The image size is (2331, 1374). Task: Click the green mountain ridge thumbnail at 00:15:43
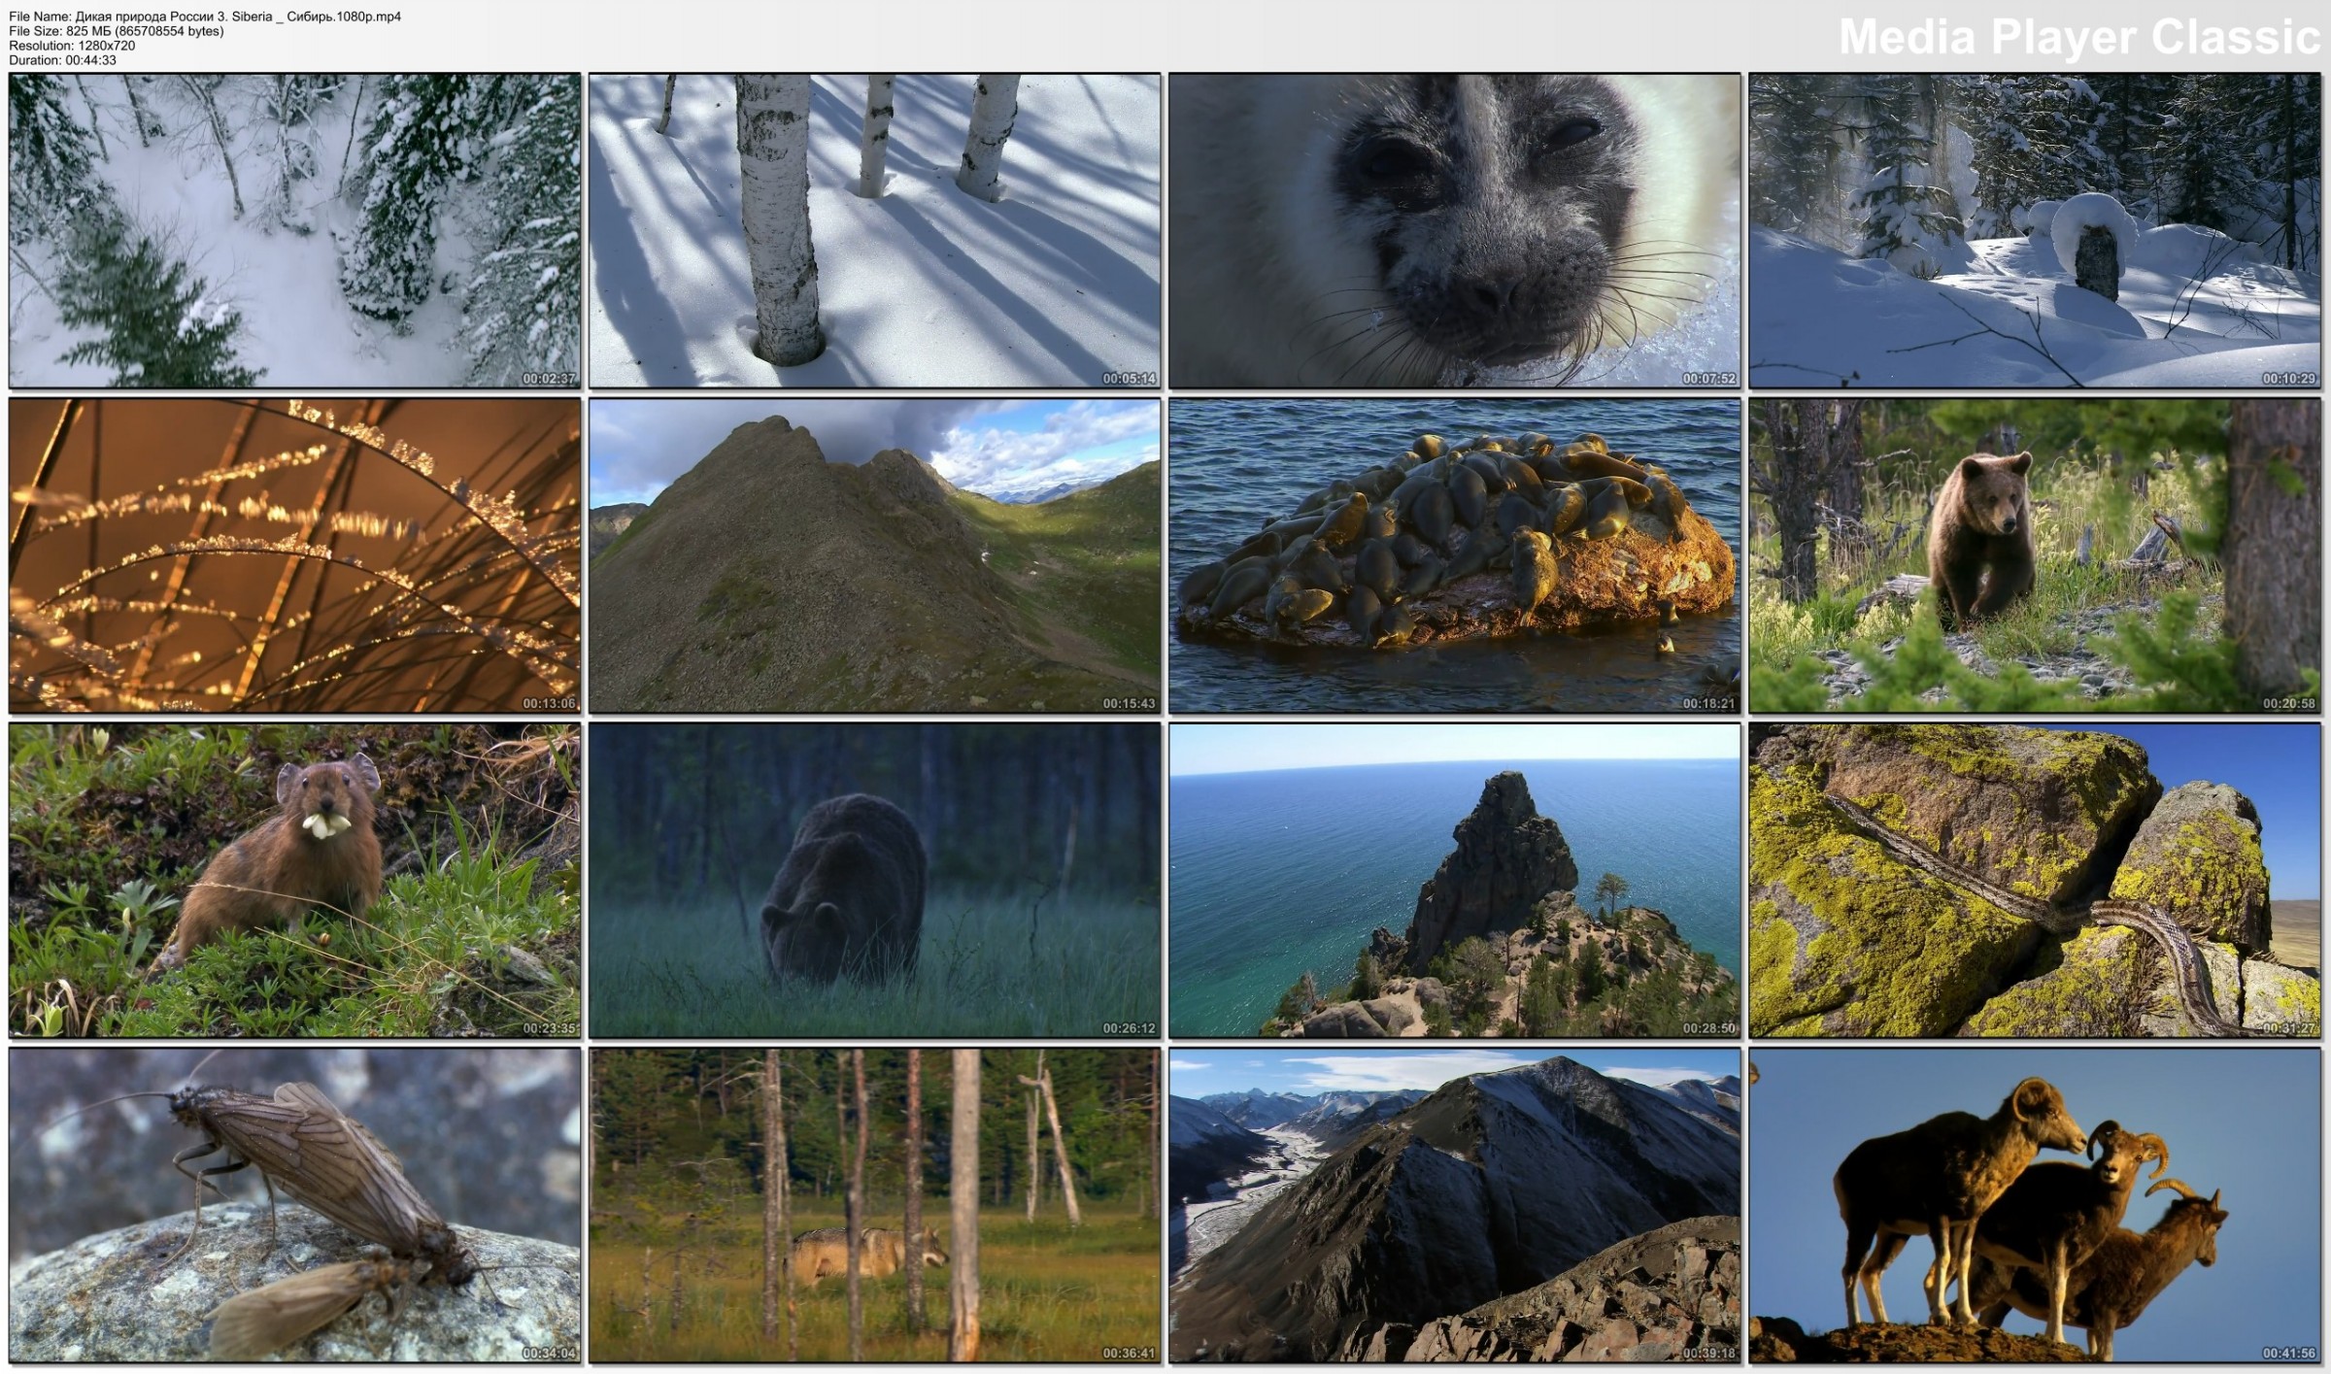874,555
